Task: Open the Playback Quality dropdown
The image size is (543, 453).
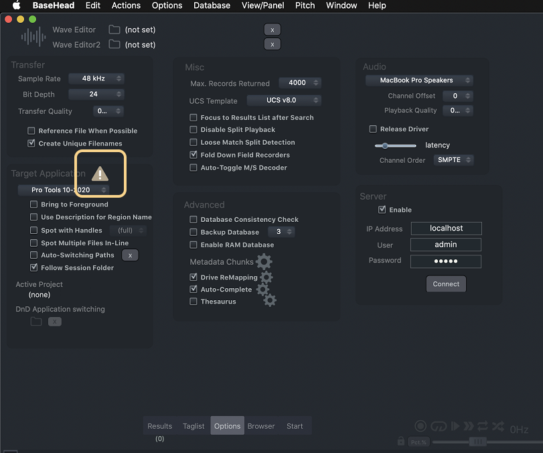Action: click(x=458, y=110)
